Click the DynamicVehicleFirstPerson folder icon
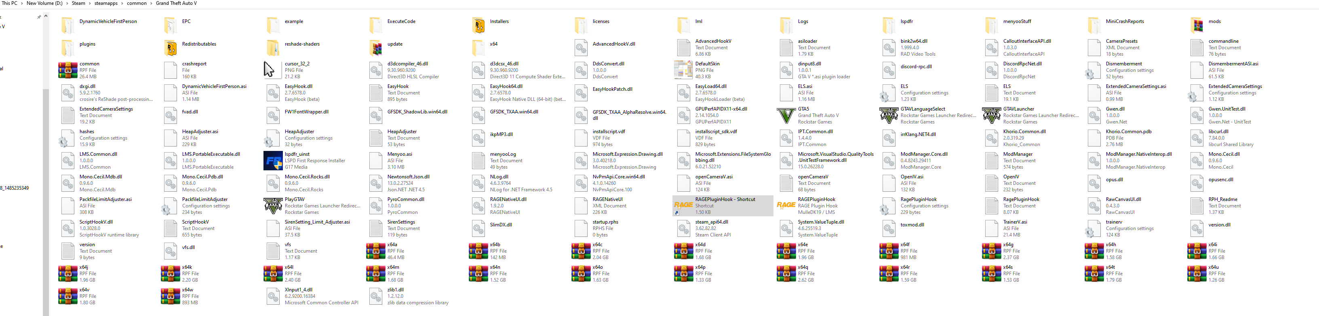The height and width of the screenshot is (316, 1319). coord(68,25)
